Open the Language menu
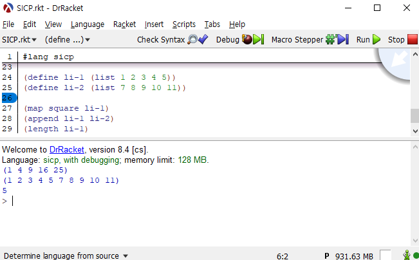Viewport: 419px width, 260px height. point(87,24)
